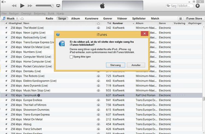The image size is (205, 134).
Task: Download Aero Dynamik (Live) from iCloud
Action: click(x=98, y=86)
